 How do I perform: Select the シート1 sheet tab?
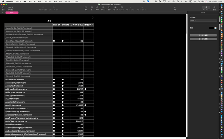12,13
